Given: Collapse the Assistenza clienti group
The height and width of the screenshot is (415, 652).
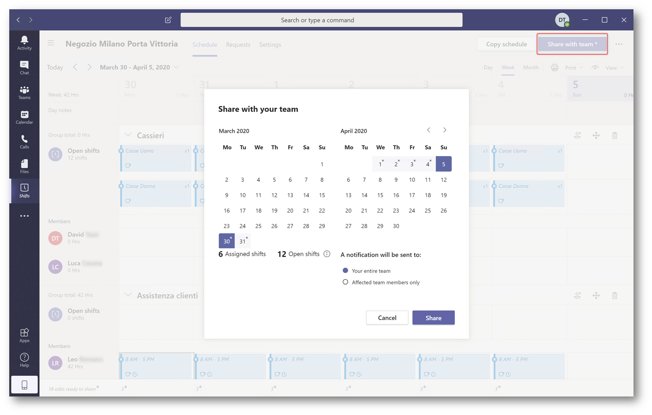Looking at the screenshot, I should (128, 295).
